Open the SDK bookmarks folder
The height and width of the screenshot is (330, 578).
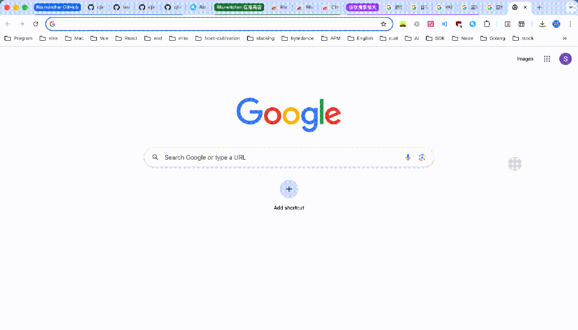coord(436,39)
